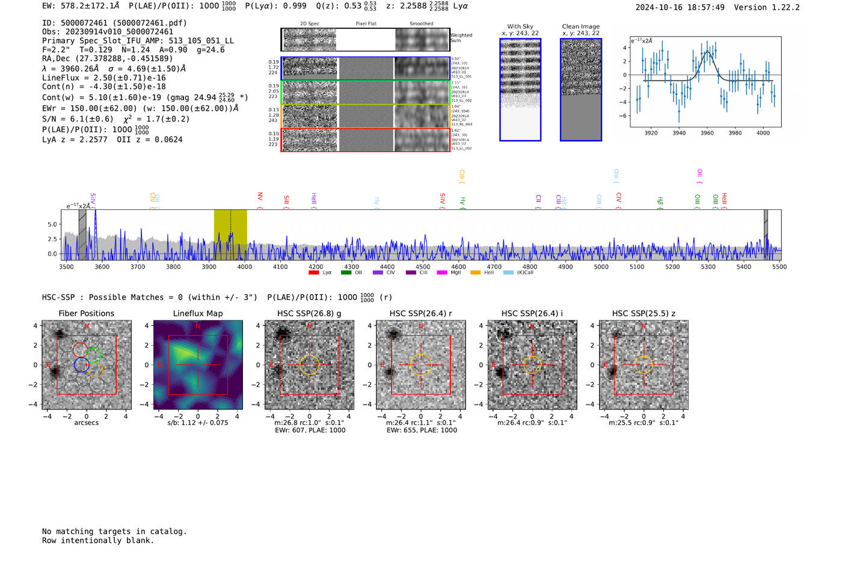This screenshot has height=573, width=842.
Task: Click the red-bordered 2D fiber spectrum row
Action: tap(366, 139)
